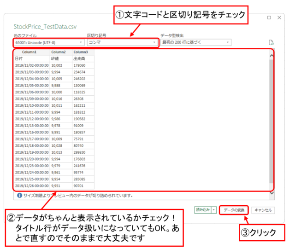Click the cell 9,991
The image size is (295, 249).
pyautogui.click(x=61, y=132)
